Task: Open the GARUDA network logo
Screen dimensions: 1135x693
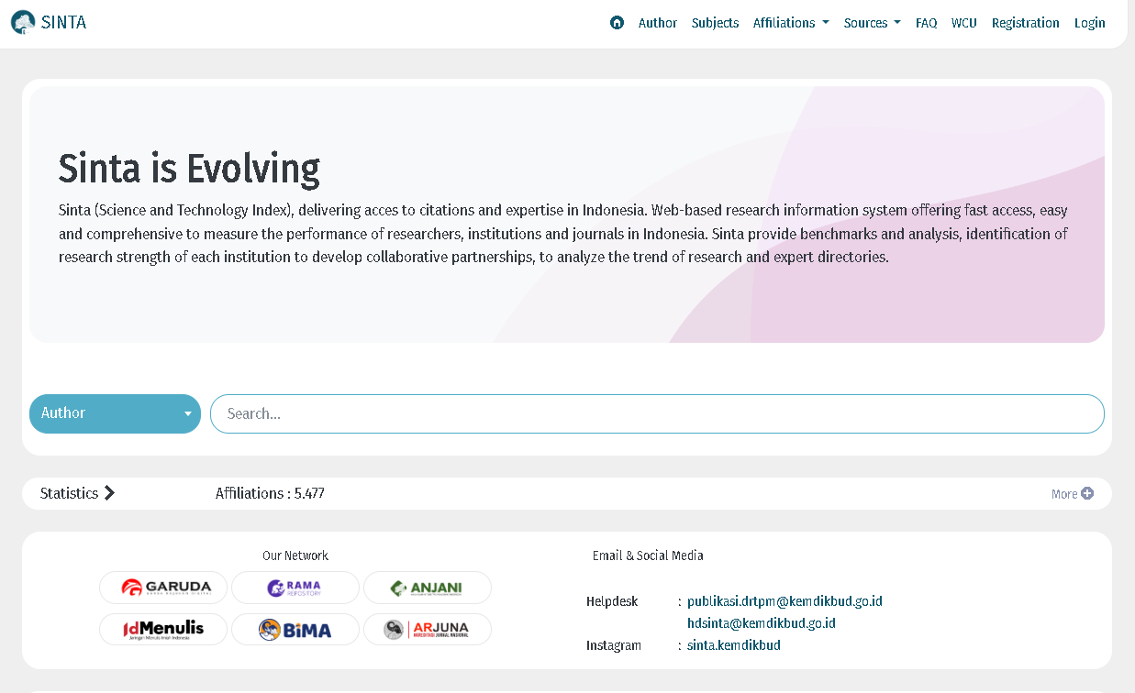Action: (163, 588)
